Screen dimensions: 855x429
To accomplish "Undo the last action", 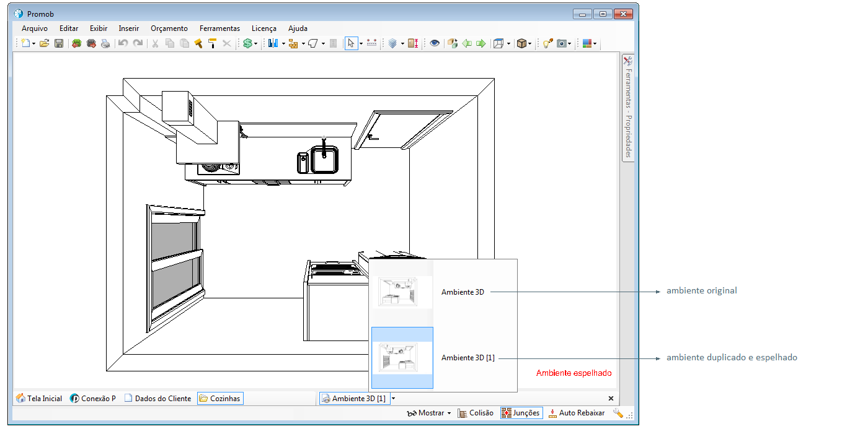I will [x=123, y=43].
